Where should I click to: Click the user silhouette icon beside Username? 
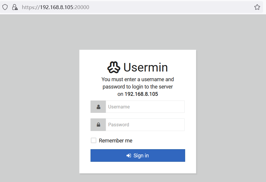click(x=98, y=107)
